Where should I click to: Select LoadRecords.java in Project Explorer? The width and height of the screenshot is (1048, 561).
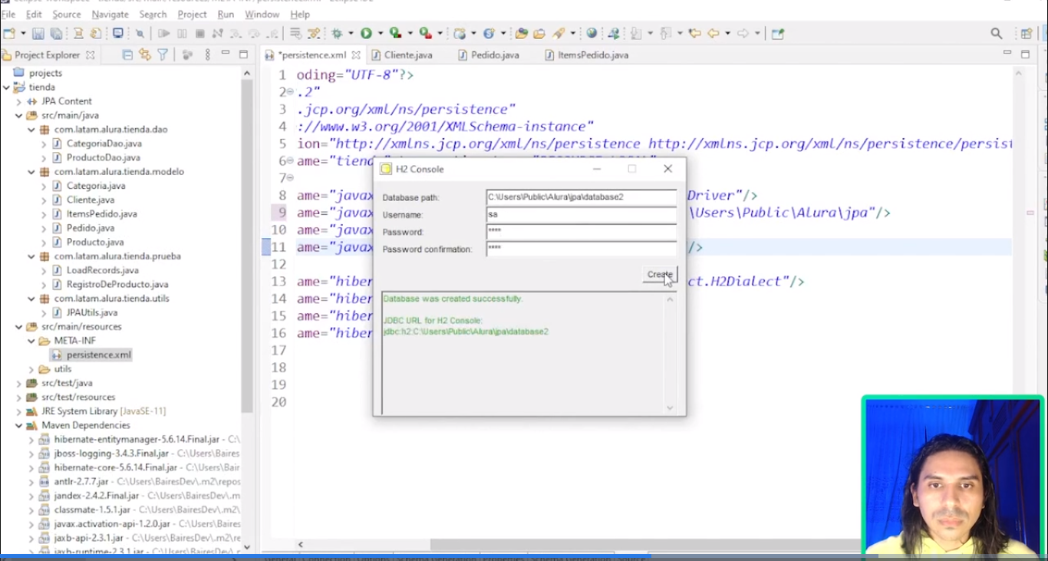click(103, 270)
